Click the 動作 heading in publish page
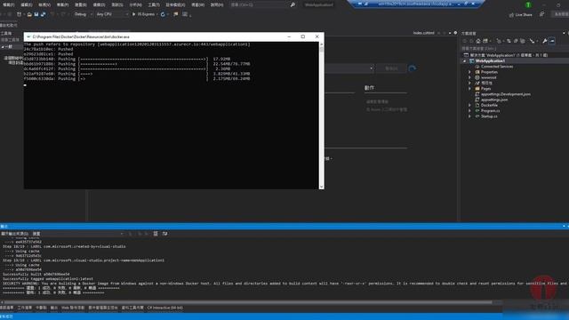Screen dimensions: 569x320 pos(369,88)
